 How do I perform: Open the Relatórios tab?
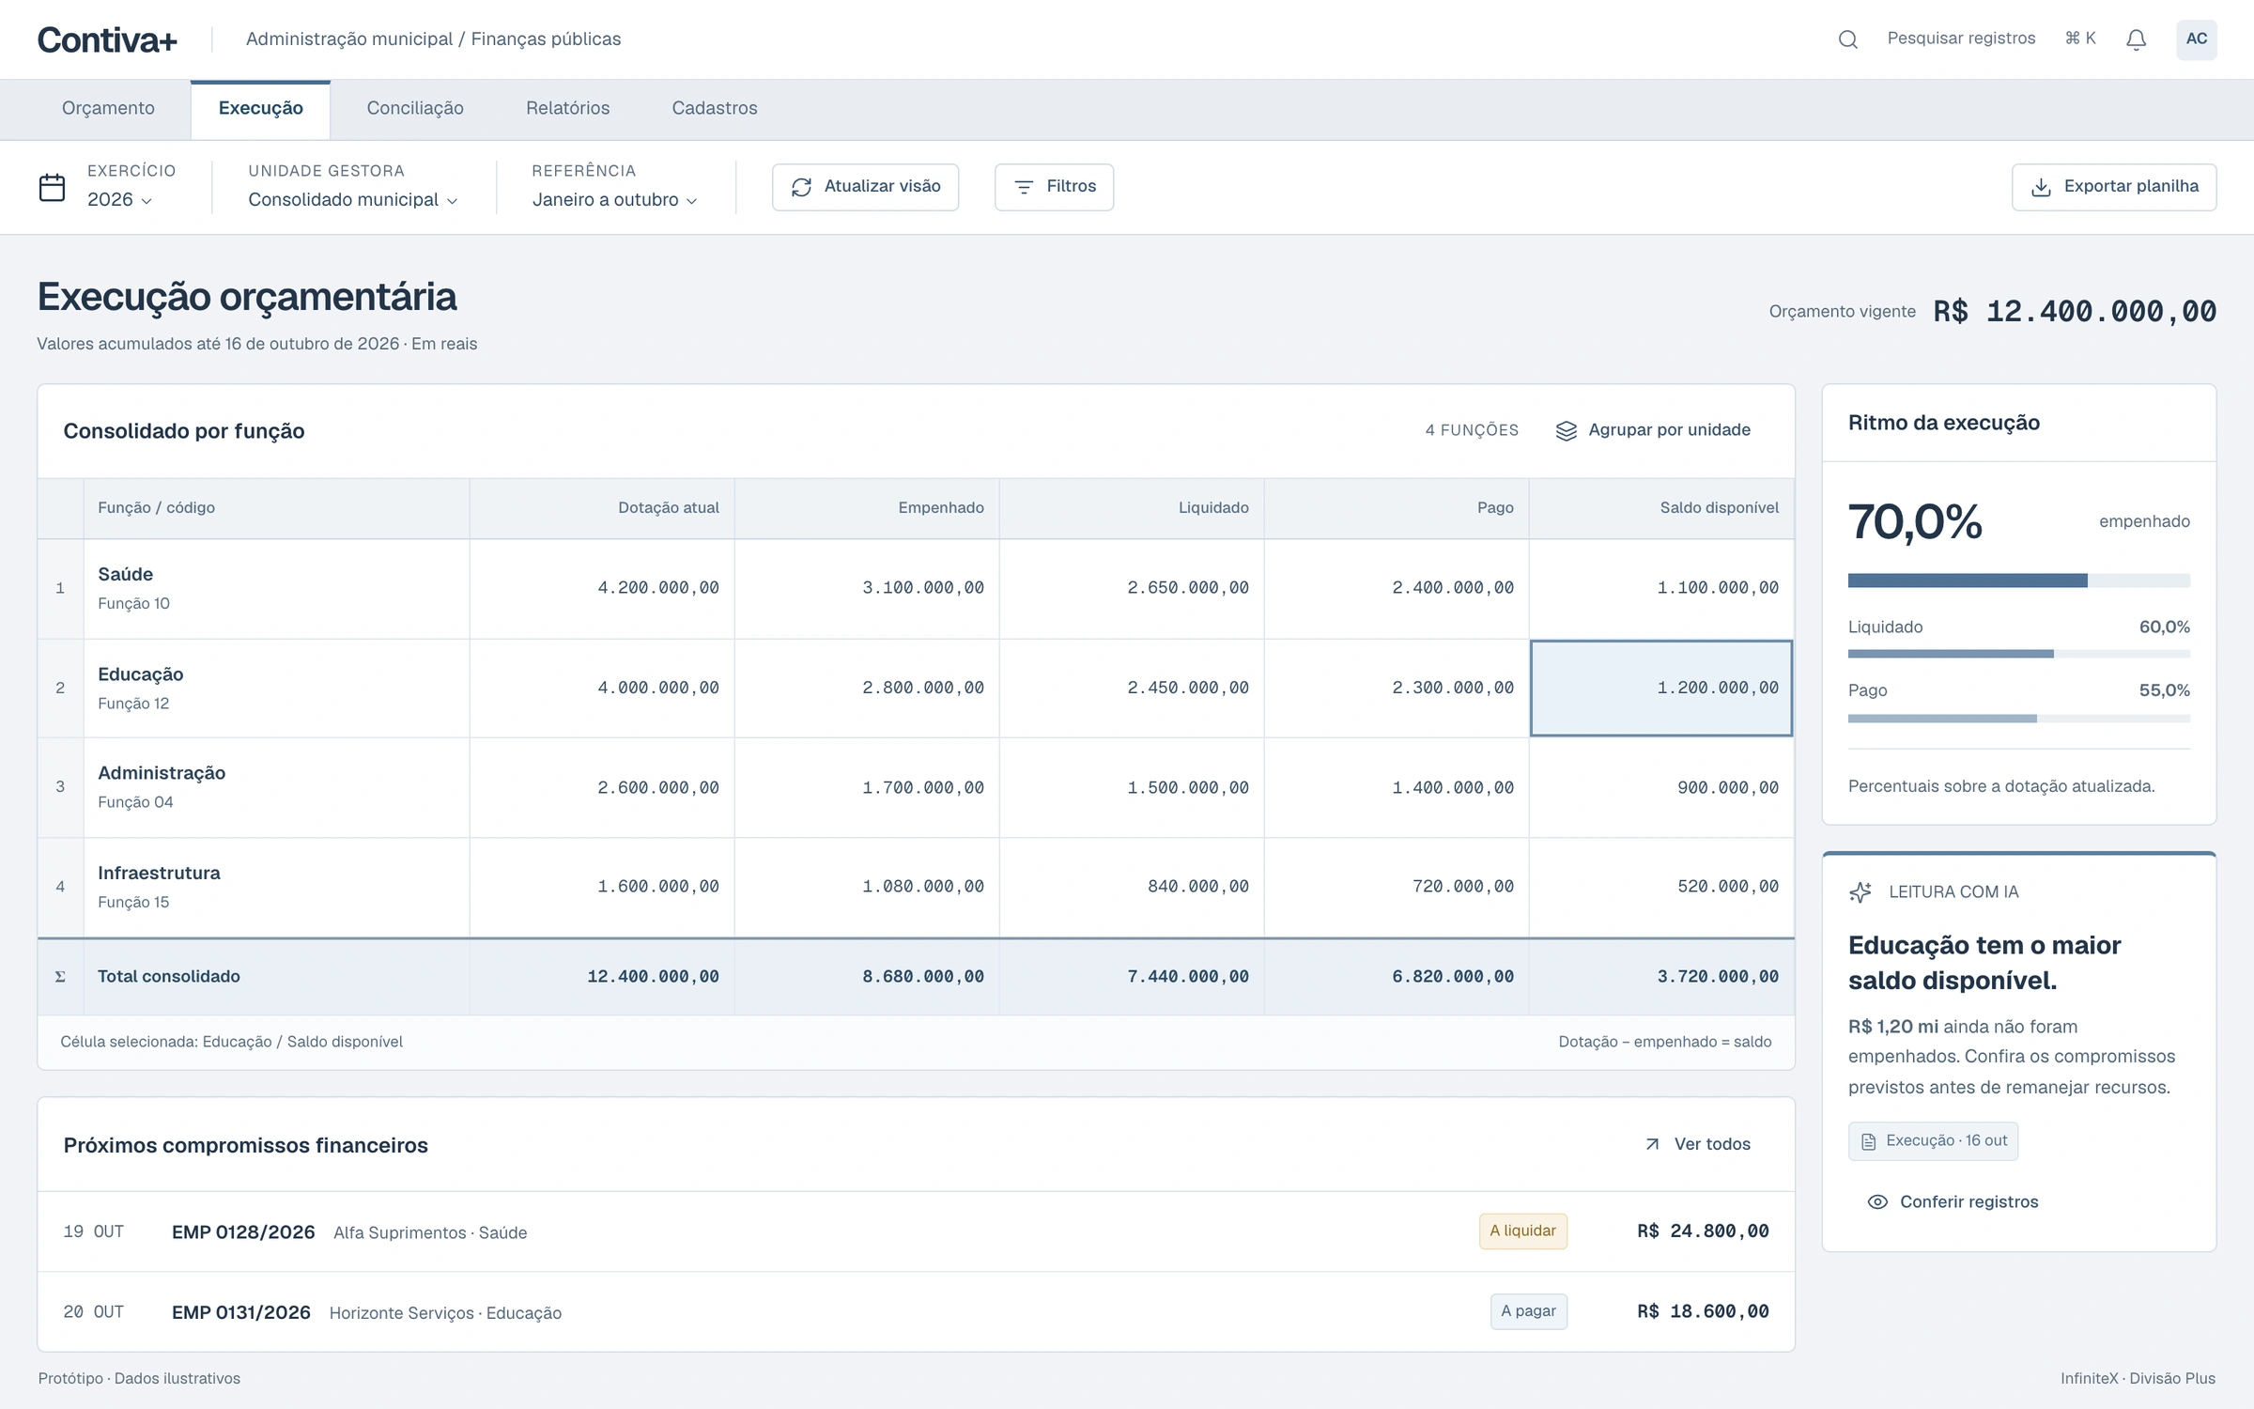(x=567, y=109)
